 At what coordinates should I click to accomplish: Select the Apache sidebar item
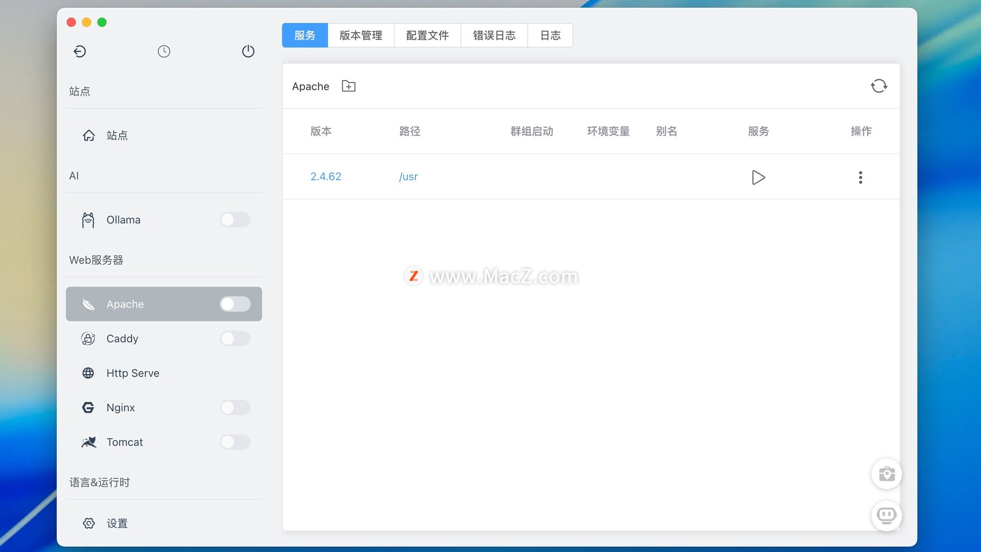tap(164, 304)
